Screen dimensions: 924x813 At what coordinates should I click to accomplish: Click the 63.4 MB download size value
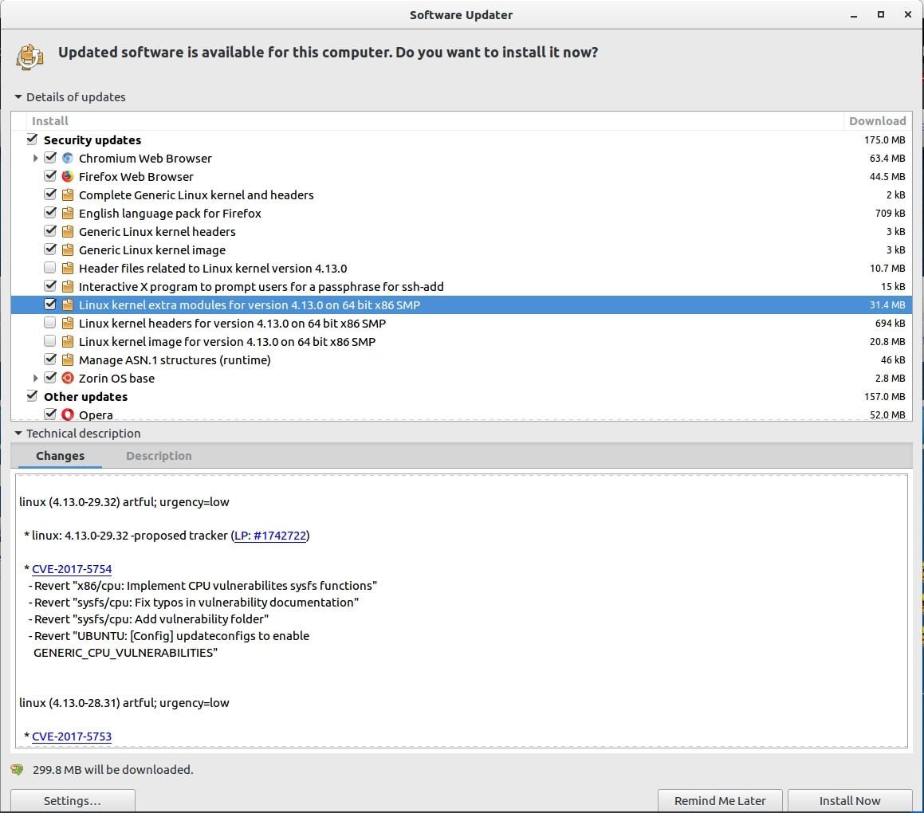coord(887,159)
